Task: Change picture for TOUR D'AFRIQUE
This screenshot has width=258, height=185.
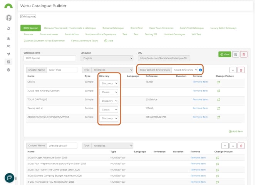Action: (218, 100)
